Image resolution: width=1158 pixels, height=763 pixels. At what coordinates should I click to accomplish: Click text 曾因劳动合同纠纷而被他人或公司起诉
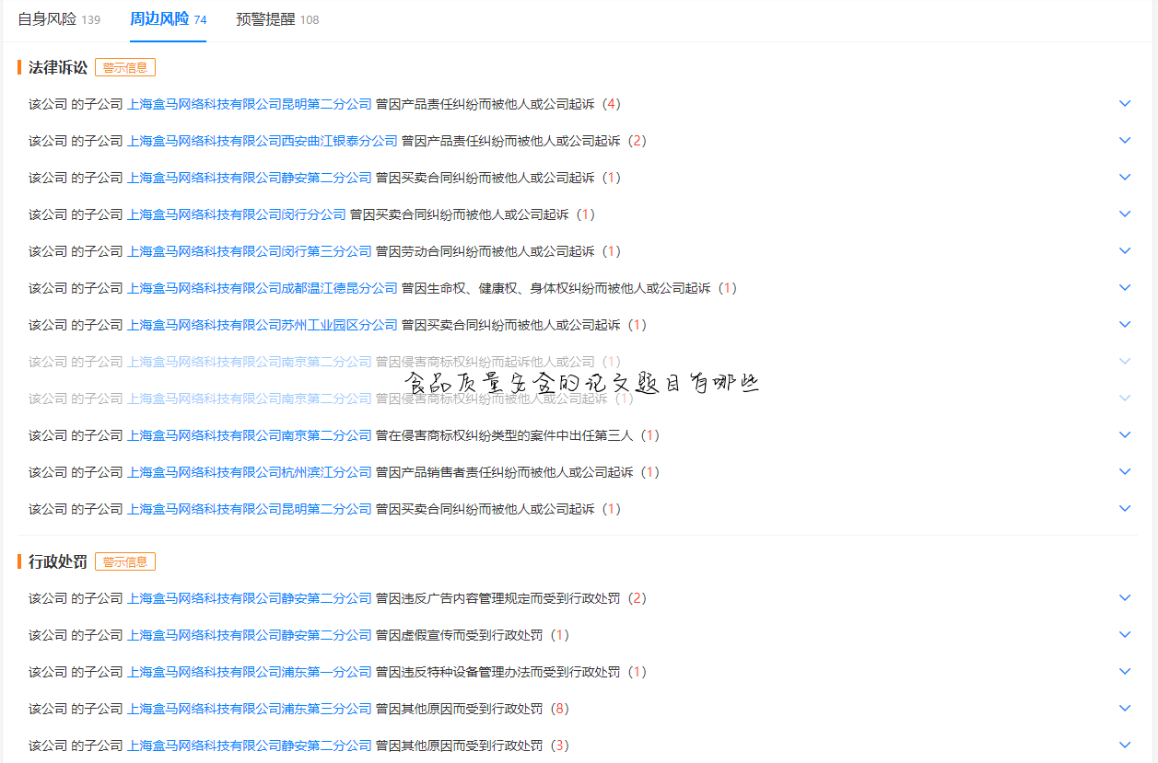coord(485,251)
